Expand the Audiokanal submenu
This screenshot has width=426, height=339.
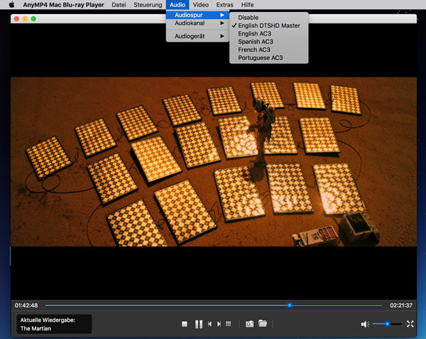coord(197,23)
